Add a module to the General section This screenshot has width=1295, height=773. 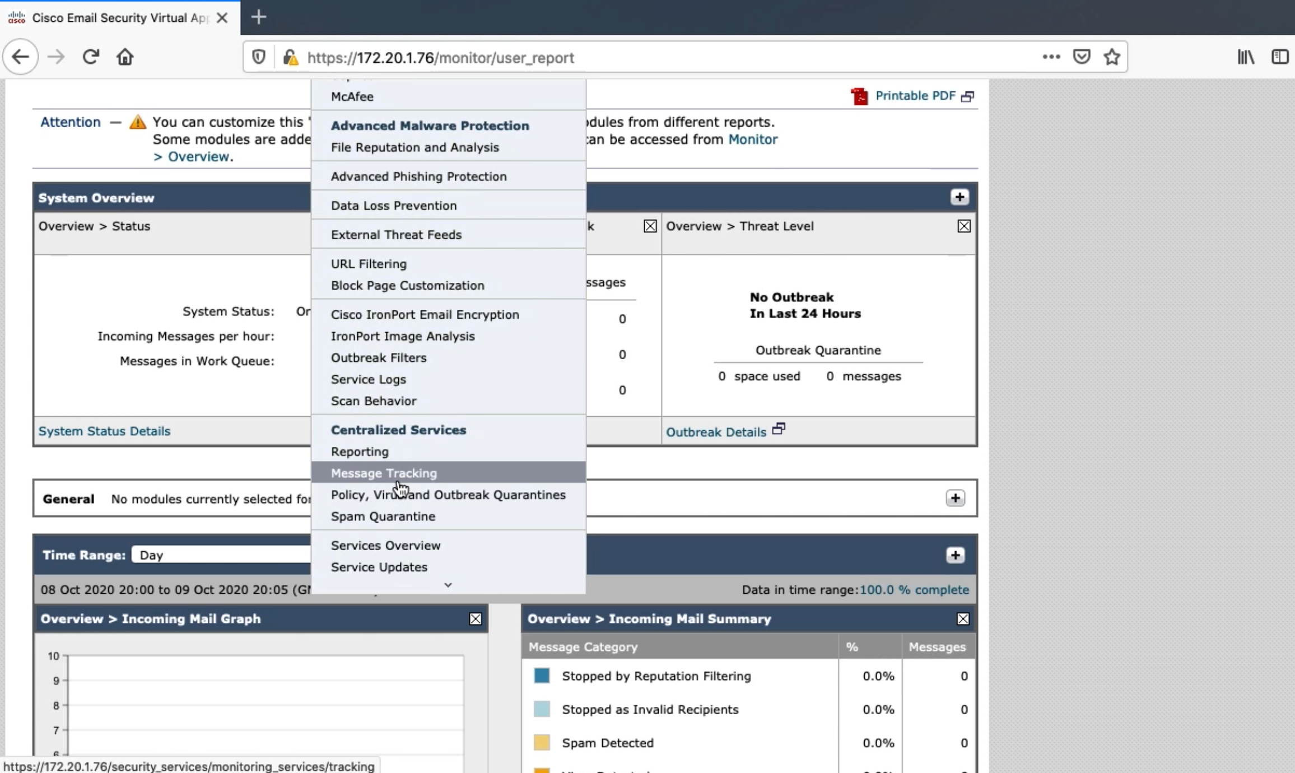click(x=956, y=499)
